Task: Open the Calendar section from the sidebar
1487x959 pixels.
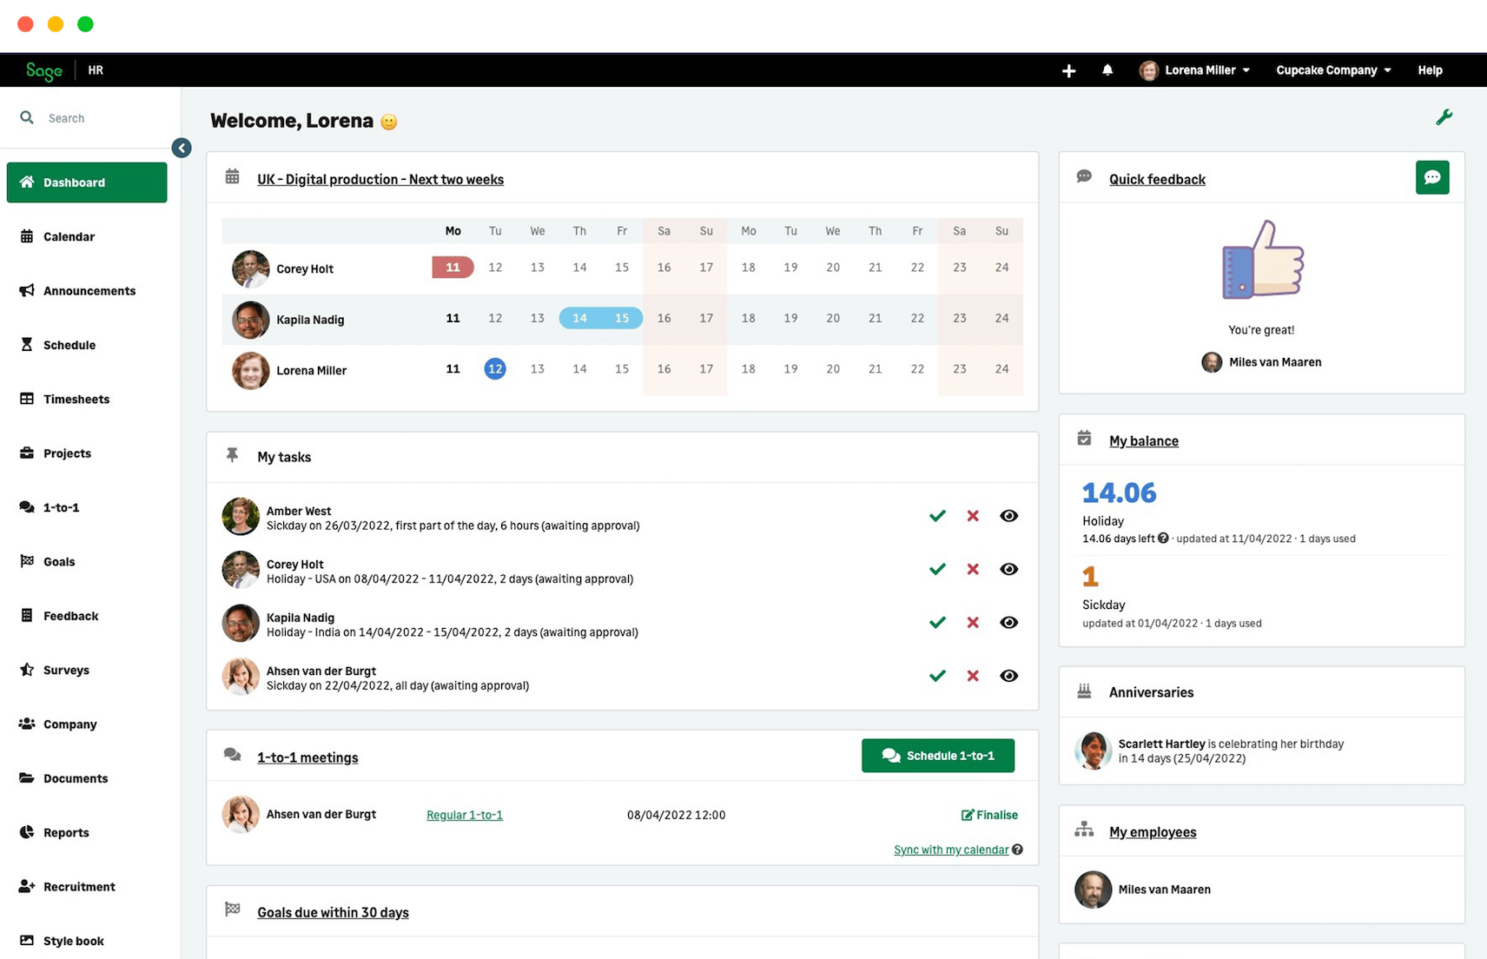Action: pyautogui.click(x=69, y=236)
